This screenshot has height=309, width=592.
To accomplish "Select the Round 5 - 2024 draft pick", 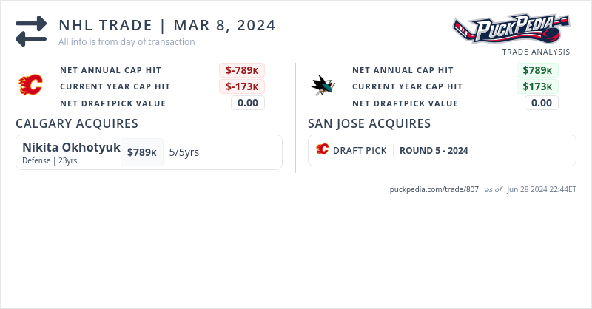I will click(x=434, y=150).
